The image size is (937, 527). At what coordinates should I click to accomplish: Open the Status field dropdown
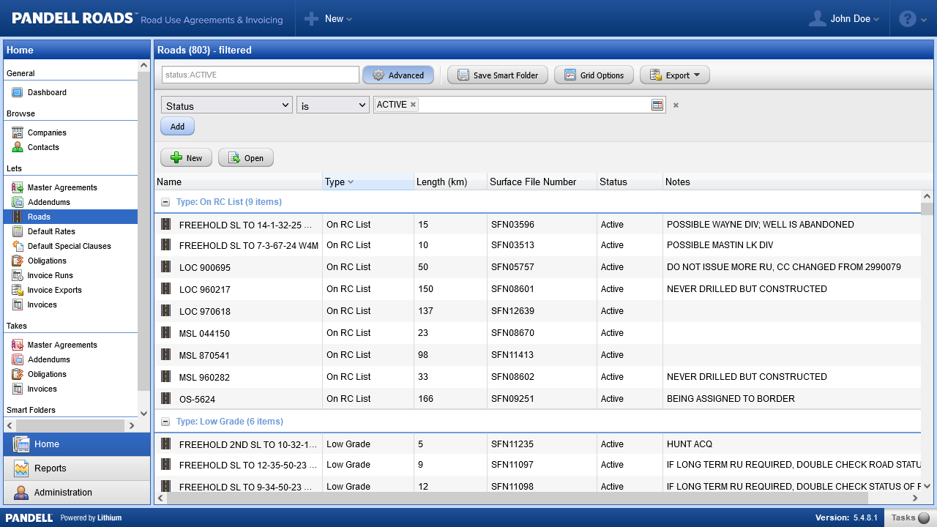click(x=226, y=105)
